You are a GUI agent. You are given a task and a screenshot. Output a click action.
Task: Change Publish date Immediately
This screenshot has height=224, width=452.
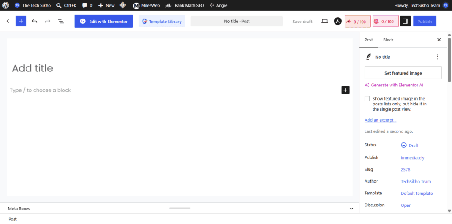(x=413, y=158)
